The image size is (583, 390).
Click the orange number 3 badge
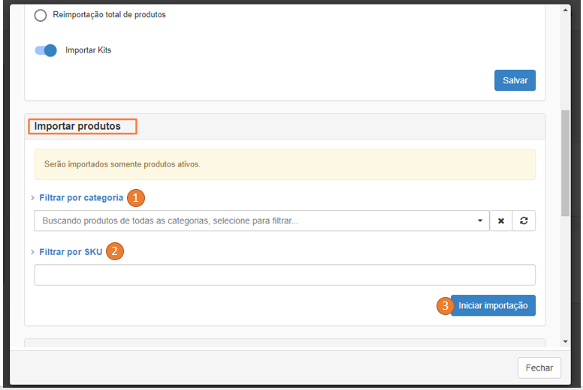tap(445, 306)
